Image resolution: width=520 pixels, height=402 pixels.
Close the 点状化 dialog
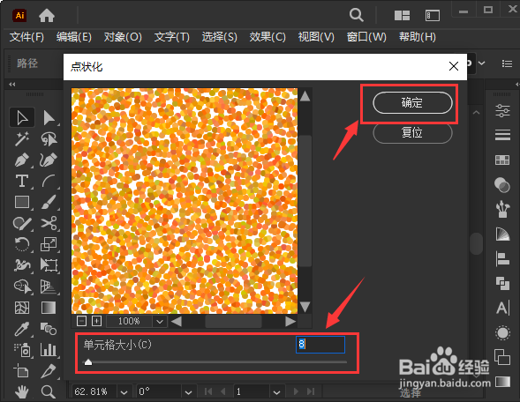pos(454,66)
